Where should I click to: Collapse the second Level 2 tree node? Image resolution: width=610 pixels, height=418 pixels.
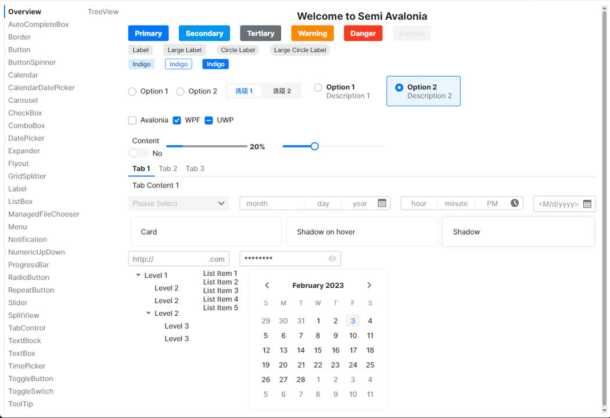[x=149, y=313]
